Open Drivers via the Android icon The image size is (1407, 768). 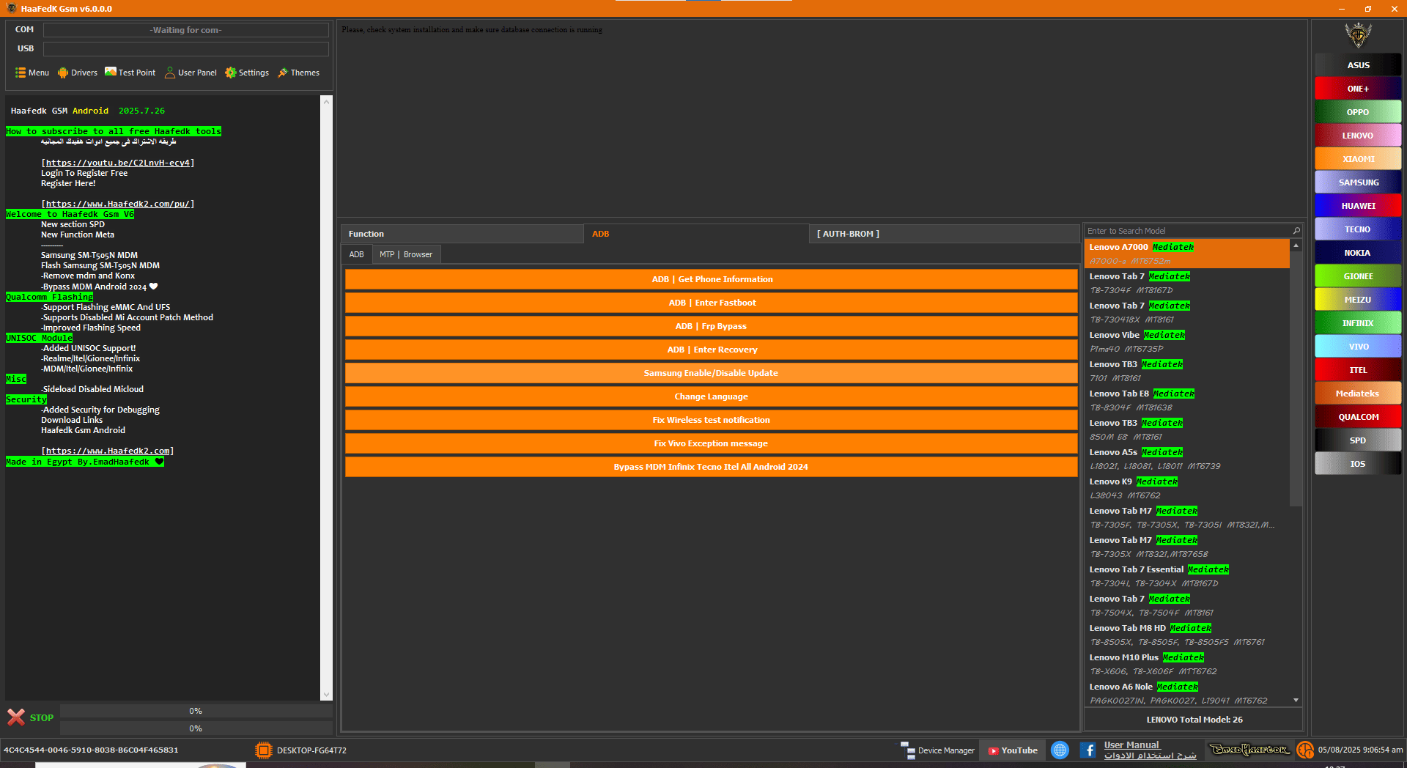point(63,73)
